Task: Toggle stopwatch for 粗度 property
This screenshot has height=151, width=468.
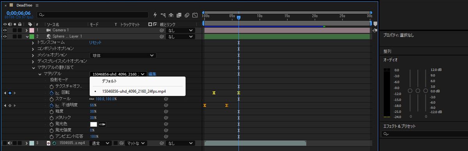Action: point(52,111)
